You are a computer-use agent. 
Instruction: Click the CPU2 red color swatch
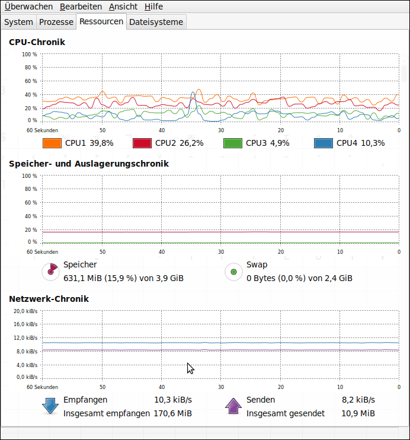pos(142,143)
